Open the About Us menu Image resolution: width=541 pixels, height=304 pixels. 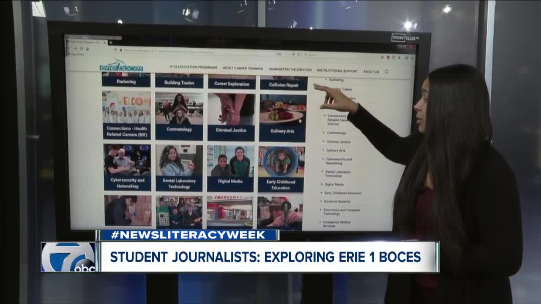pyautogui.click(x=371, y=72)
